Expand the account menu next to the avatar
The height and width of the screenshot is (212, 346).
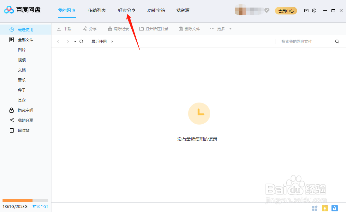tap(267, 10)
